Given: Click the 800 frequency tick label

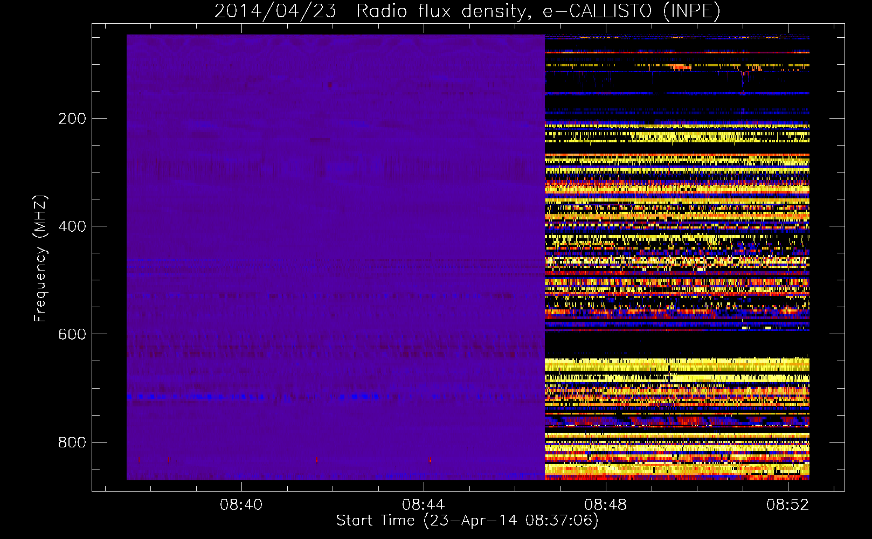Looking at the screenshot, I should pyautogui.click(x=72, y=443).
